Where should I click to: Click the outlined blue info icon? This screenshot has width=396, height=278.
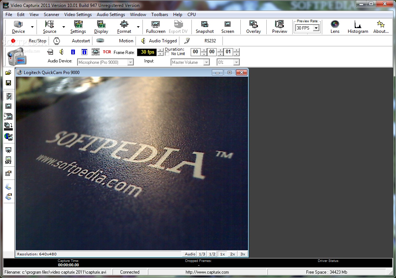click(84, 52)
